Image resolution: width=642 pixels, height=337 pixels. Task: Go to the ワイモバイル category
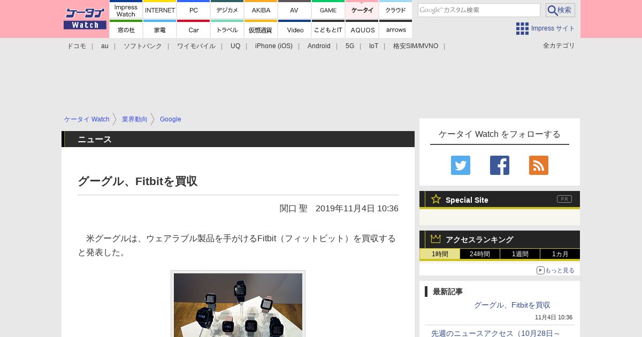coord(196,46)
